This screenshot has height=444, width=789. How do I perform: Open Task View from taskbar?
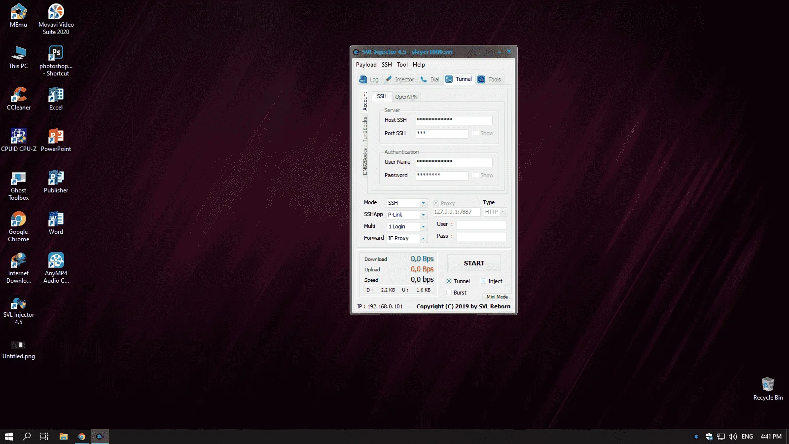[x=44, y=437]
